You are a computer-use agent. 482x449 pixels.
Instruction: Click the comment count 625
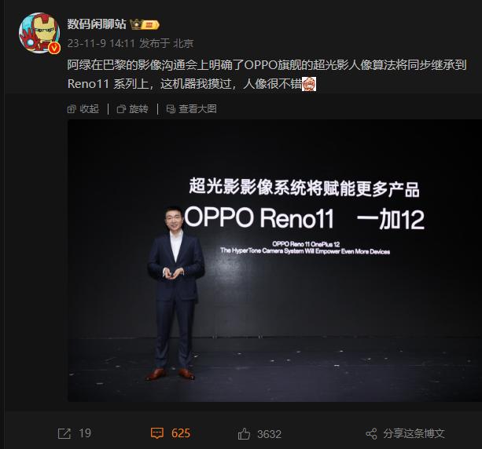coord(181,433)
